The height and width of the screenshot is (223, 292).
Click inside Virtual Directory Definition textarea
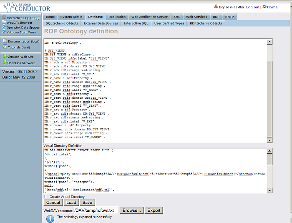pyautogui.click(x=155, y=171)
